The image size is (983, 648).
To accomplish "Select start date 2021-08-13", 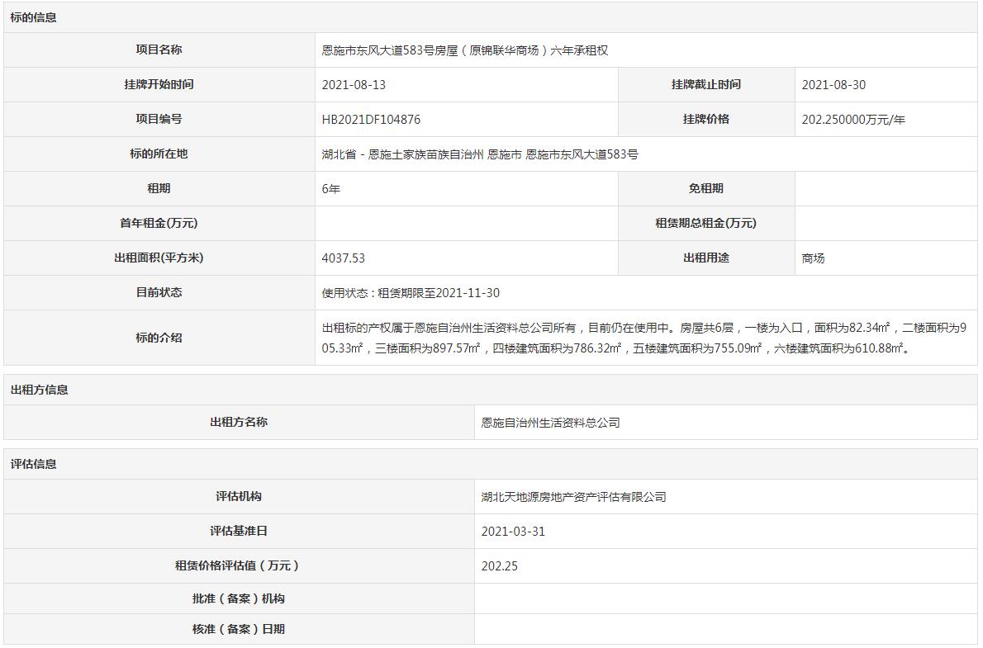I will point(354,85).
